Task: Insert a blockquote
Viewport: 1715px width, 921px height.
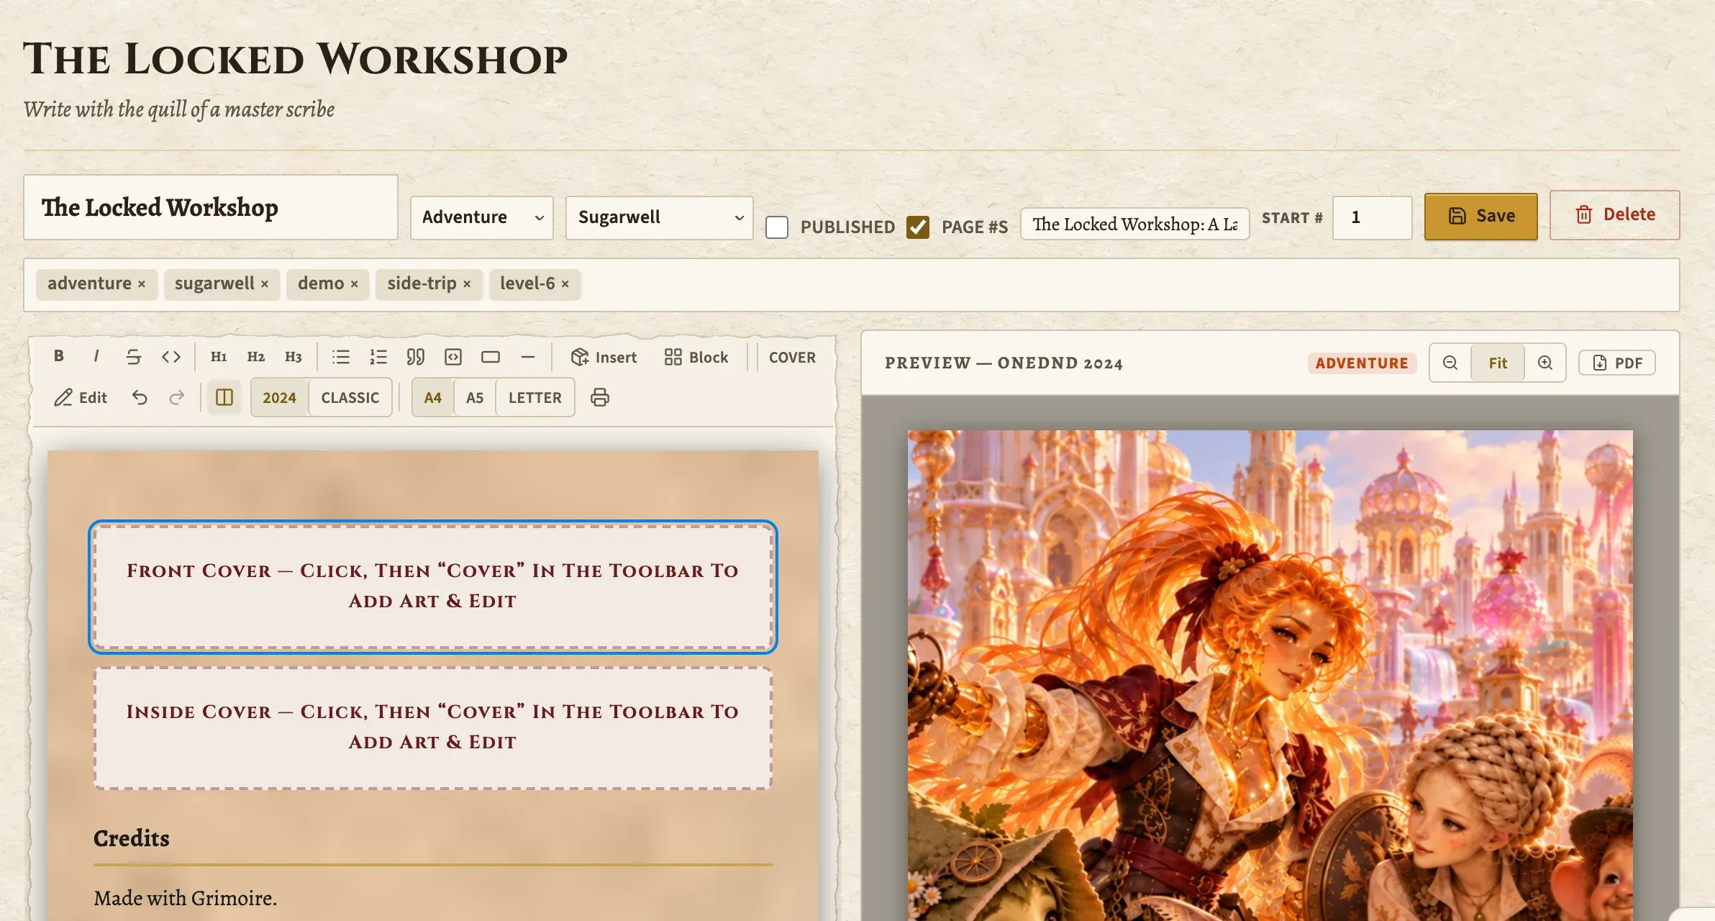Action: (416, 356)
